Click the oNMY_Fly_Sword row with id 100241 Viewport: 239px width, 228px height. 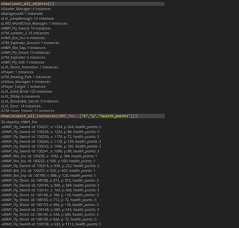point(50,151)
